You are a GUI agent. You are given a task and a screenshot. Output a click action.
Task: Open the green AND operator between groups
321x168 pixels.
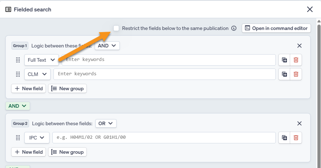(18, 106)
